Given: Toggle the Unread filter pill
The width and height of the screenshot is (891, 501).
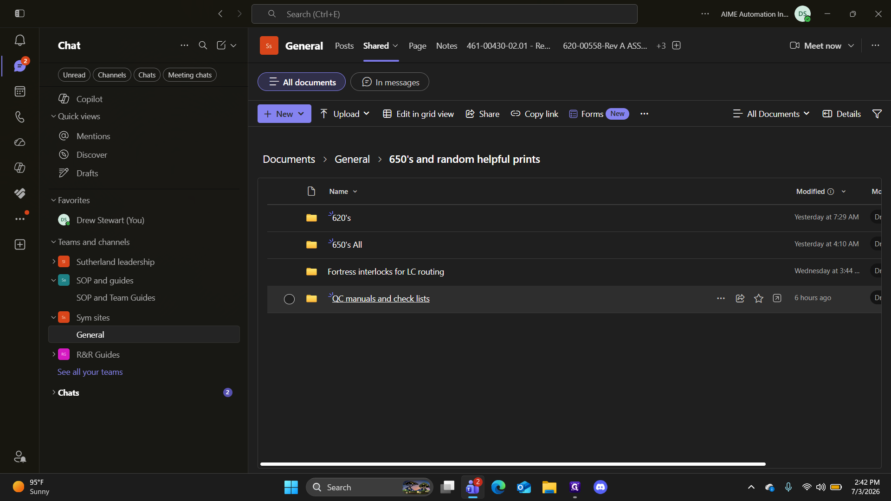Looking at the screenshot, I should 74,75.
